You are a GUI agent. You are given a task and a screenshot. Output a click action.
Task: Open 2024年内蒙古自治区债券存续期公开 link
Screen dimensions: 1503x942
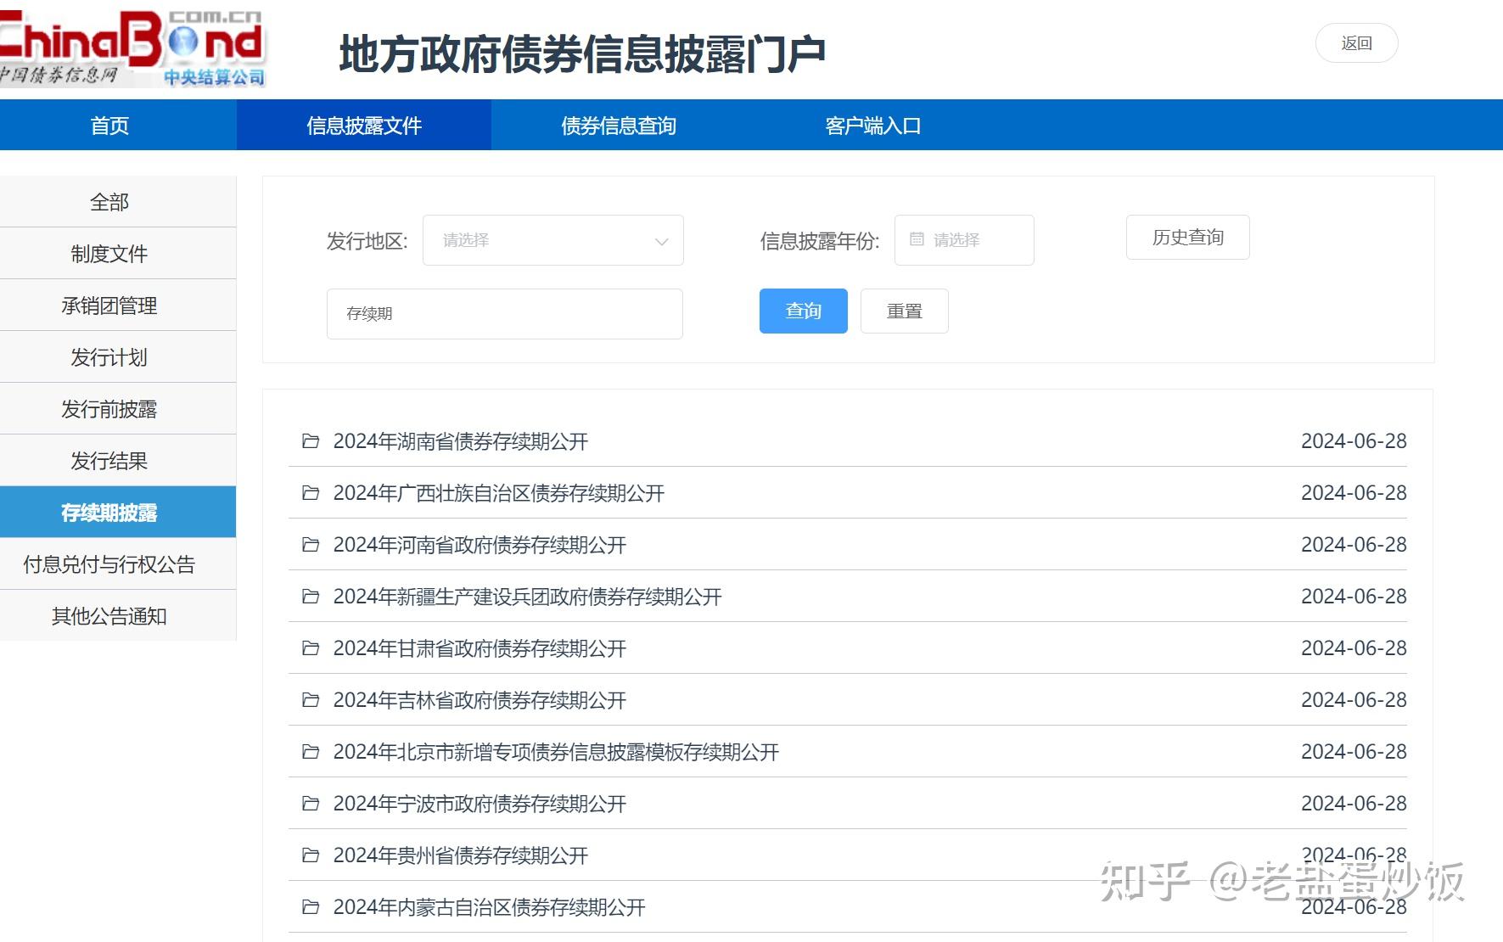(489, 907)
